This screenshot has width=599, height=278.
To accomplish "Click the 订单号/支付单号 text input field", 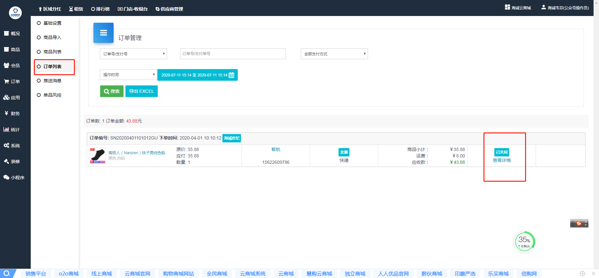I will 233,54.
